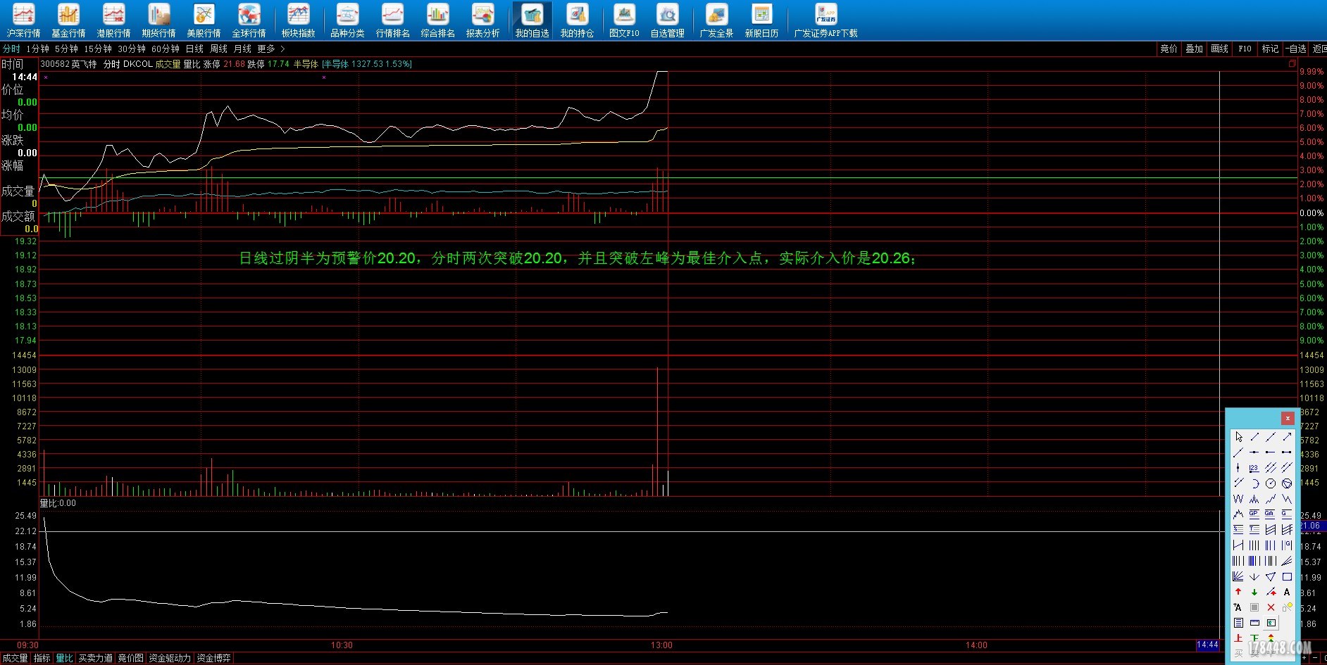Expand 更多 period options
The image size is (1327, 665).
pos(270,49)
